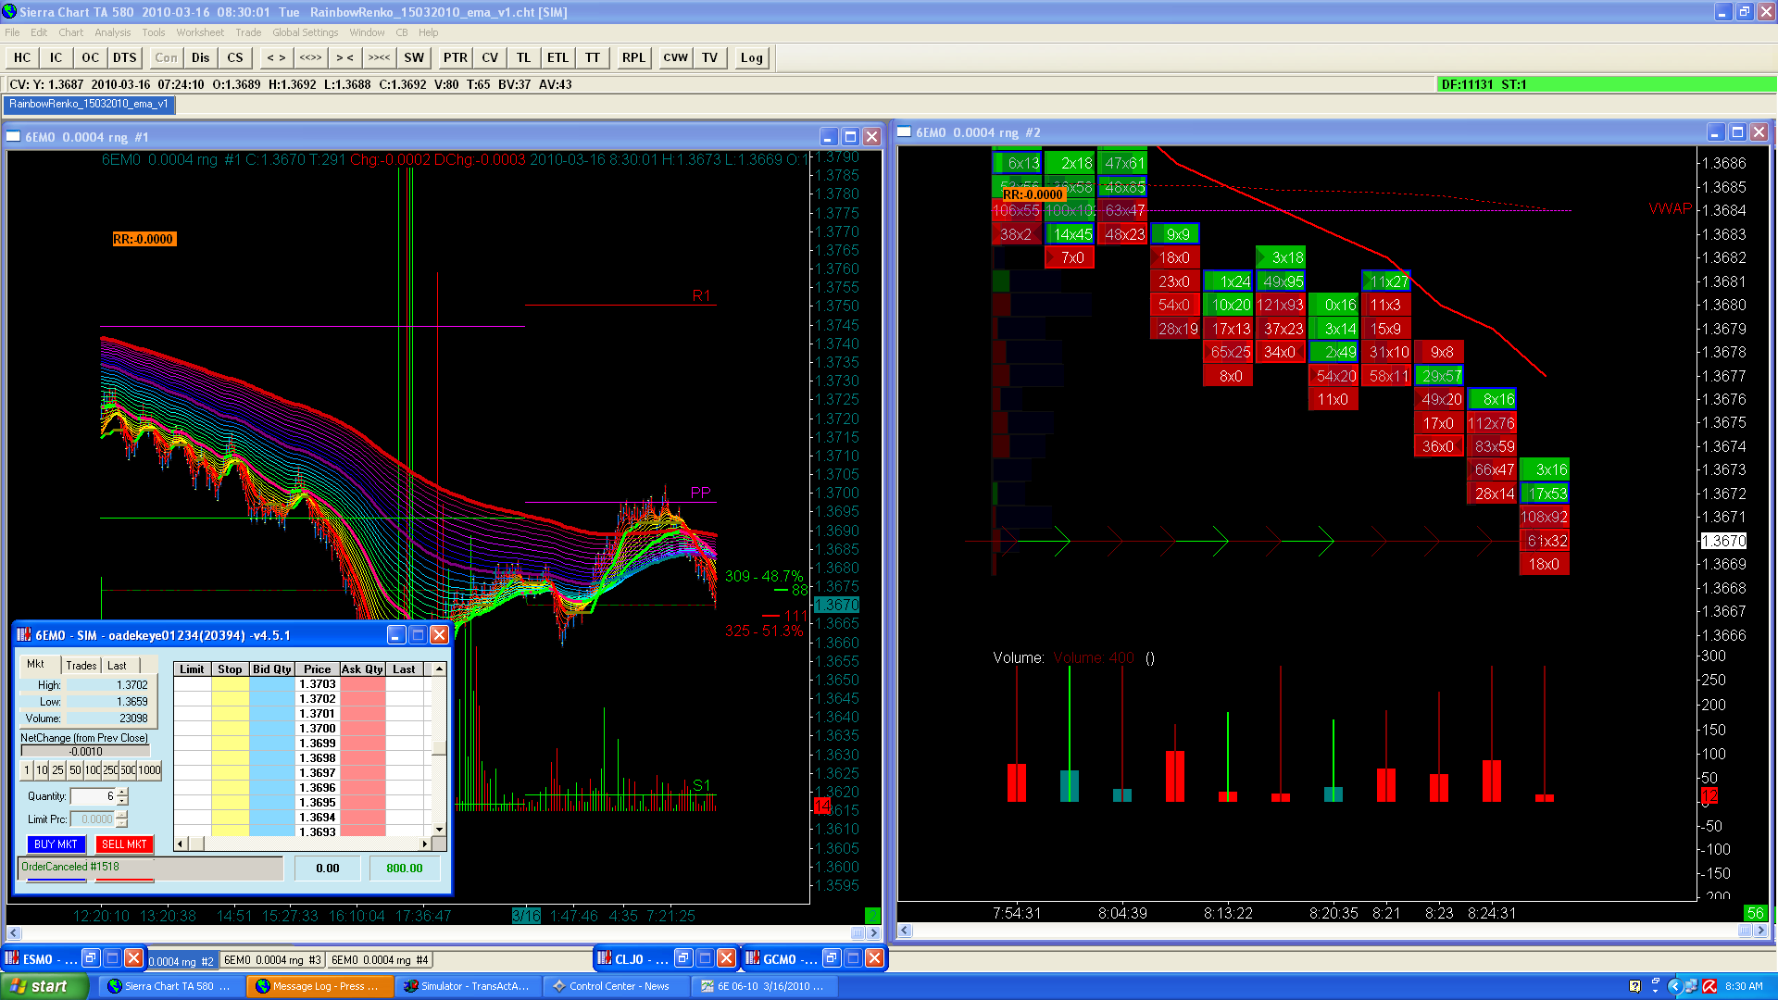The image size is (1778, 1000).
Task: Open the Help menu
Action: click(x=428, y=32)
